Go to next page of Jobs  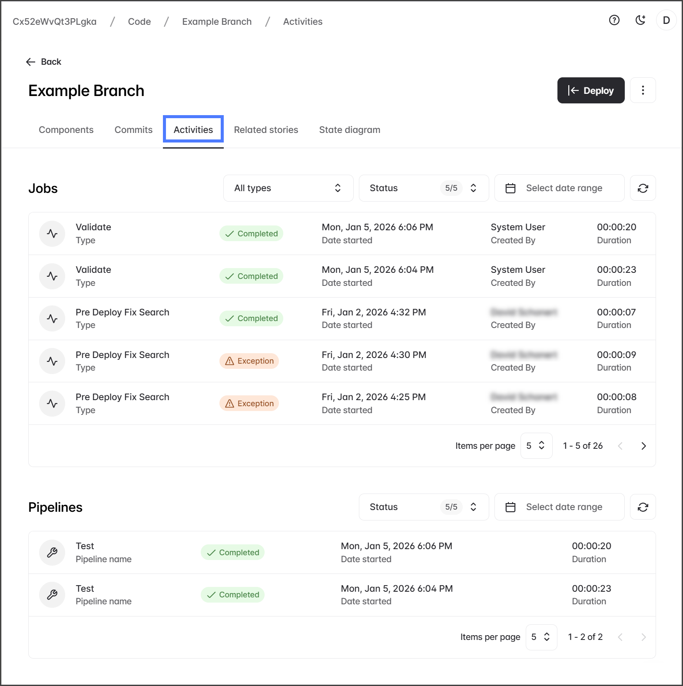(x=643, y=446)
